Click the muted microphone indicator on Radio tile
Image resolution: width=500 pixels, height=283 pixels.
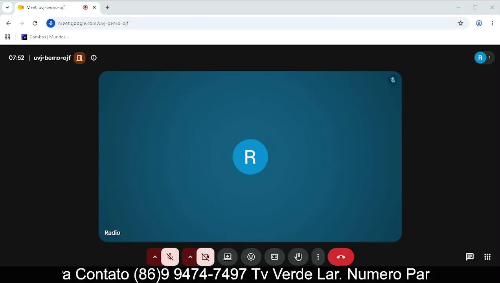[393, 80]
